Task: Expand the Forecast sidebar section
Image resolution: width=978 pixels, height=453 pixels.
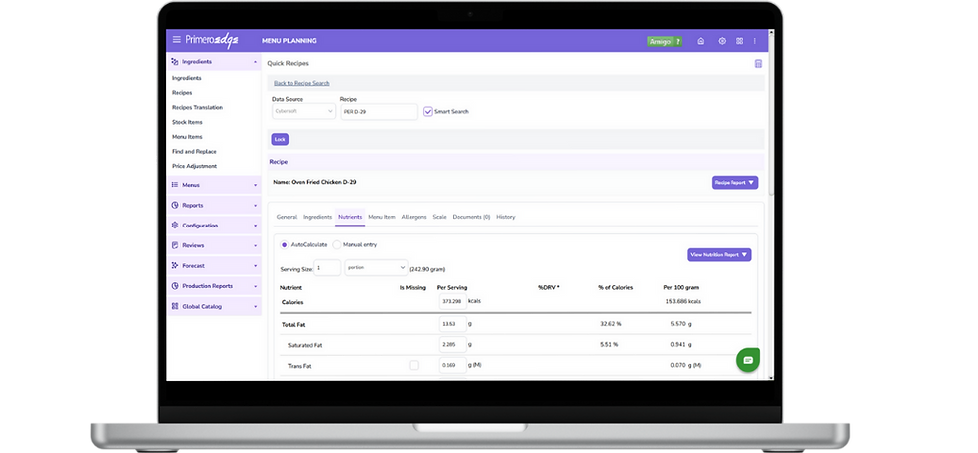Action: tap(255, 265)
